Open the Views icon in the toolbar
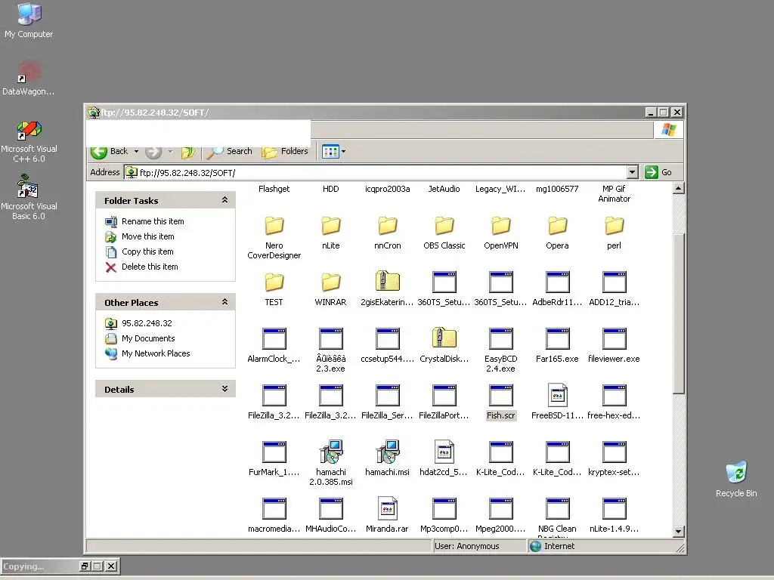Screen dimensions: 774x580 [330, 151]
